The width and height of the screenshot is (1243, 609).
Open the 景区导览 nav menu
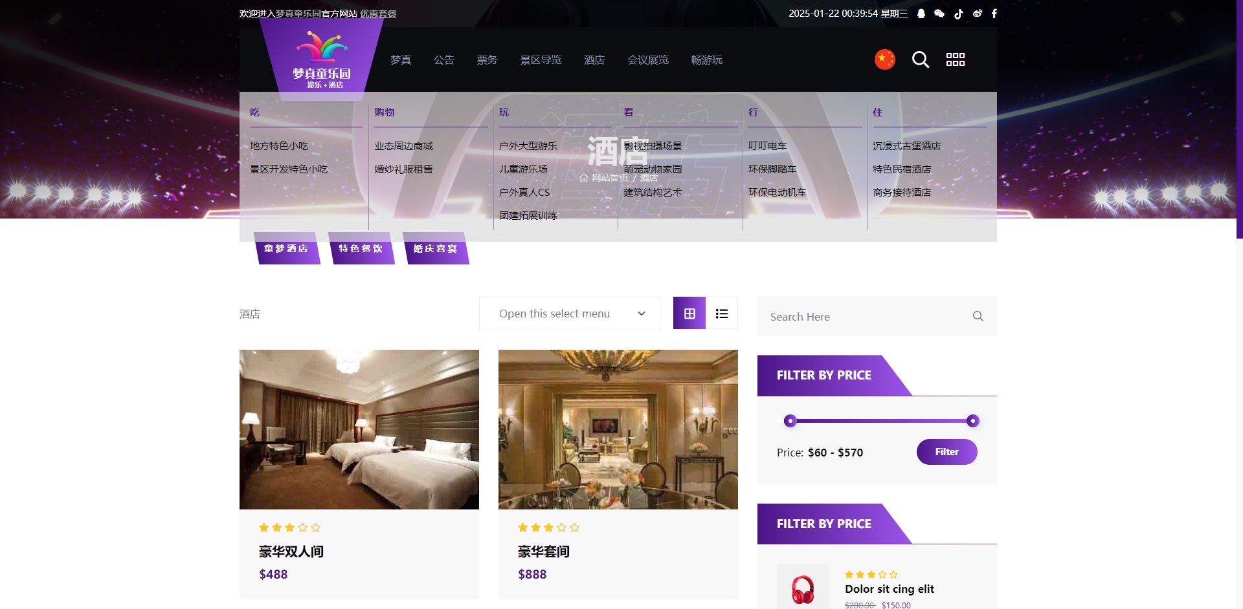coord(541,59)
